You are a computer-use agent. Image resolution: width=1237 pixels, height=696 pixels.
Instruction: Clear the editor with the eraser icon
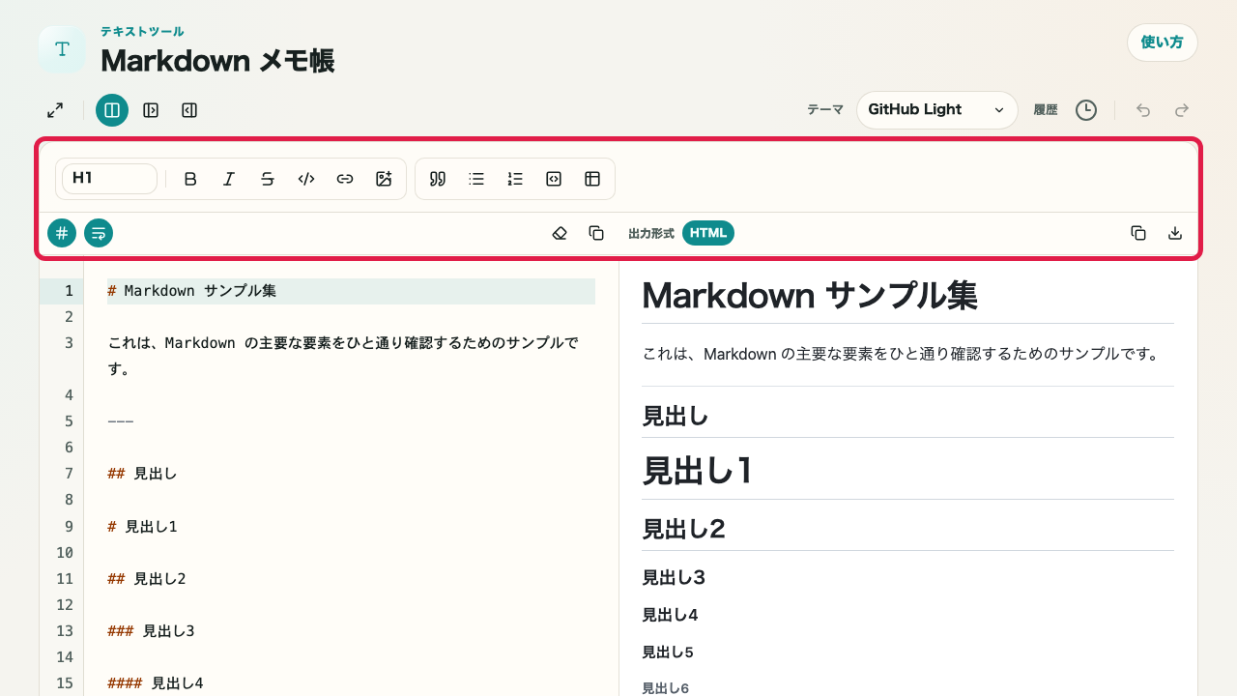point(560,233)
